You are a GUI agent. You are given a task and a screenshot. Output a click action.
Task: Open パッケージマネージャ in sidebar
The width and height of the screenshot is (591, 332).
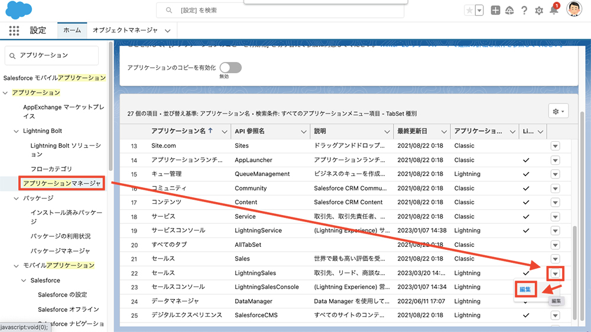[x=60, y=250]
